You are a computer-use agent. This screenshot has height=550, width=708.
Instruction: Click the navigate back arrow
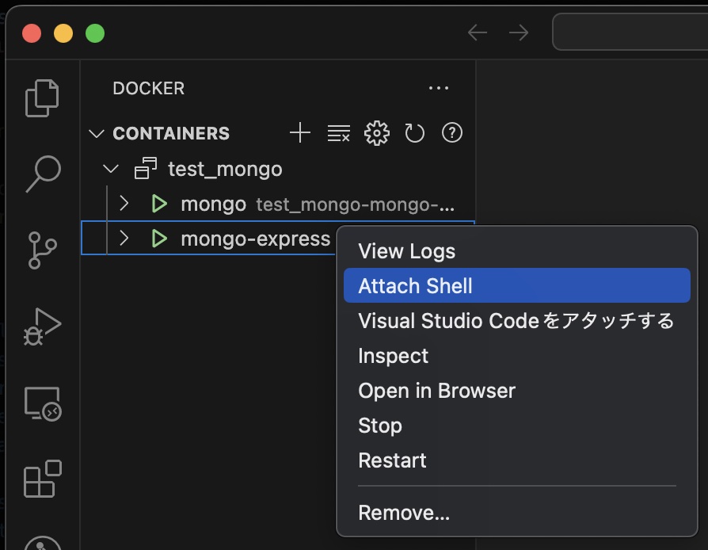(477, 32)
